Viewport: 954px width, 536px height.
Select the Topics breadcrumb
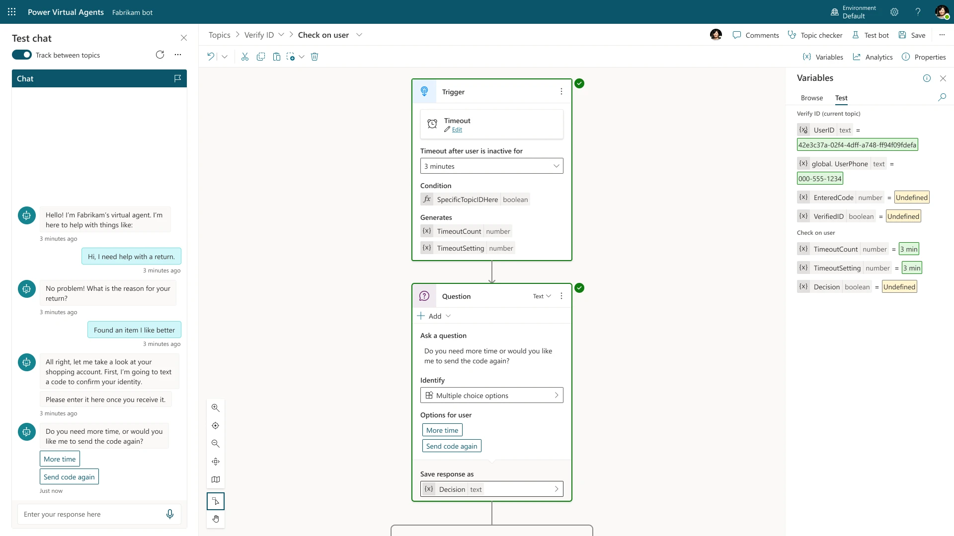[x=219, y=35]
